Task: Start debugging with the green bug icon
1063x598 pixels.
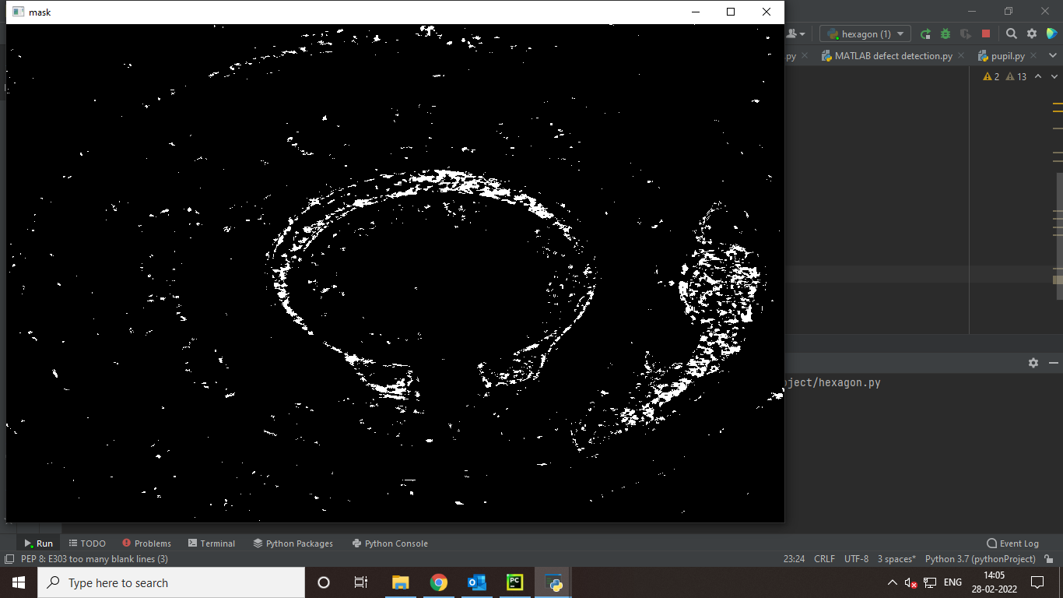Action: click(x=945, y=33)
